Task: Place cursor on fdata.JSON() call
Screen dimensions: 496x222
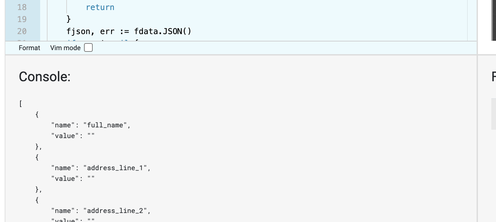Action: 163,31
